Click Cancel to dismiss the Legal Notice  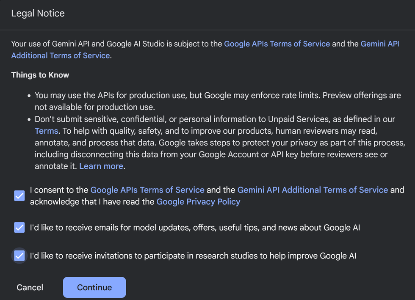tap(30, 287)
